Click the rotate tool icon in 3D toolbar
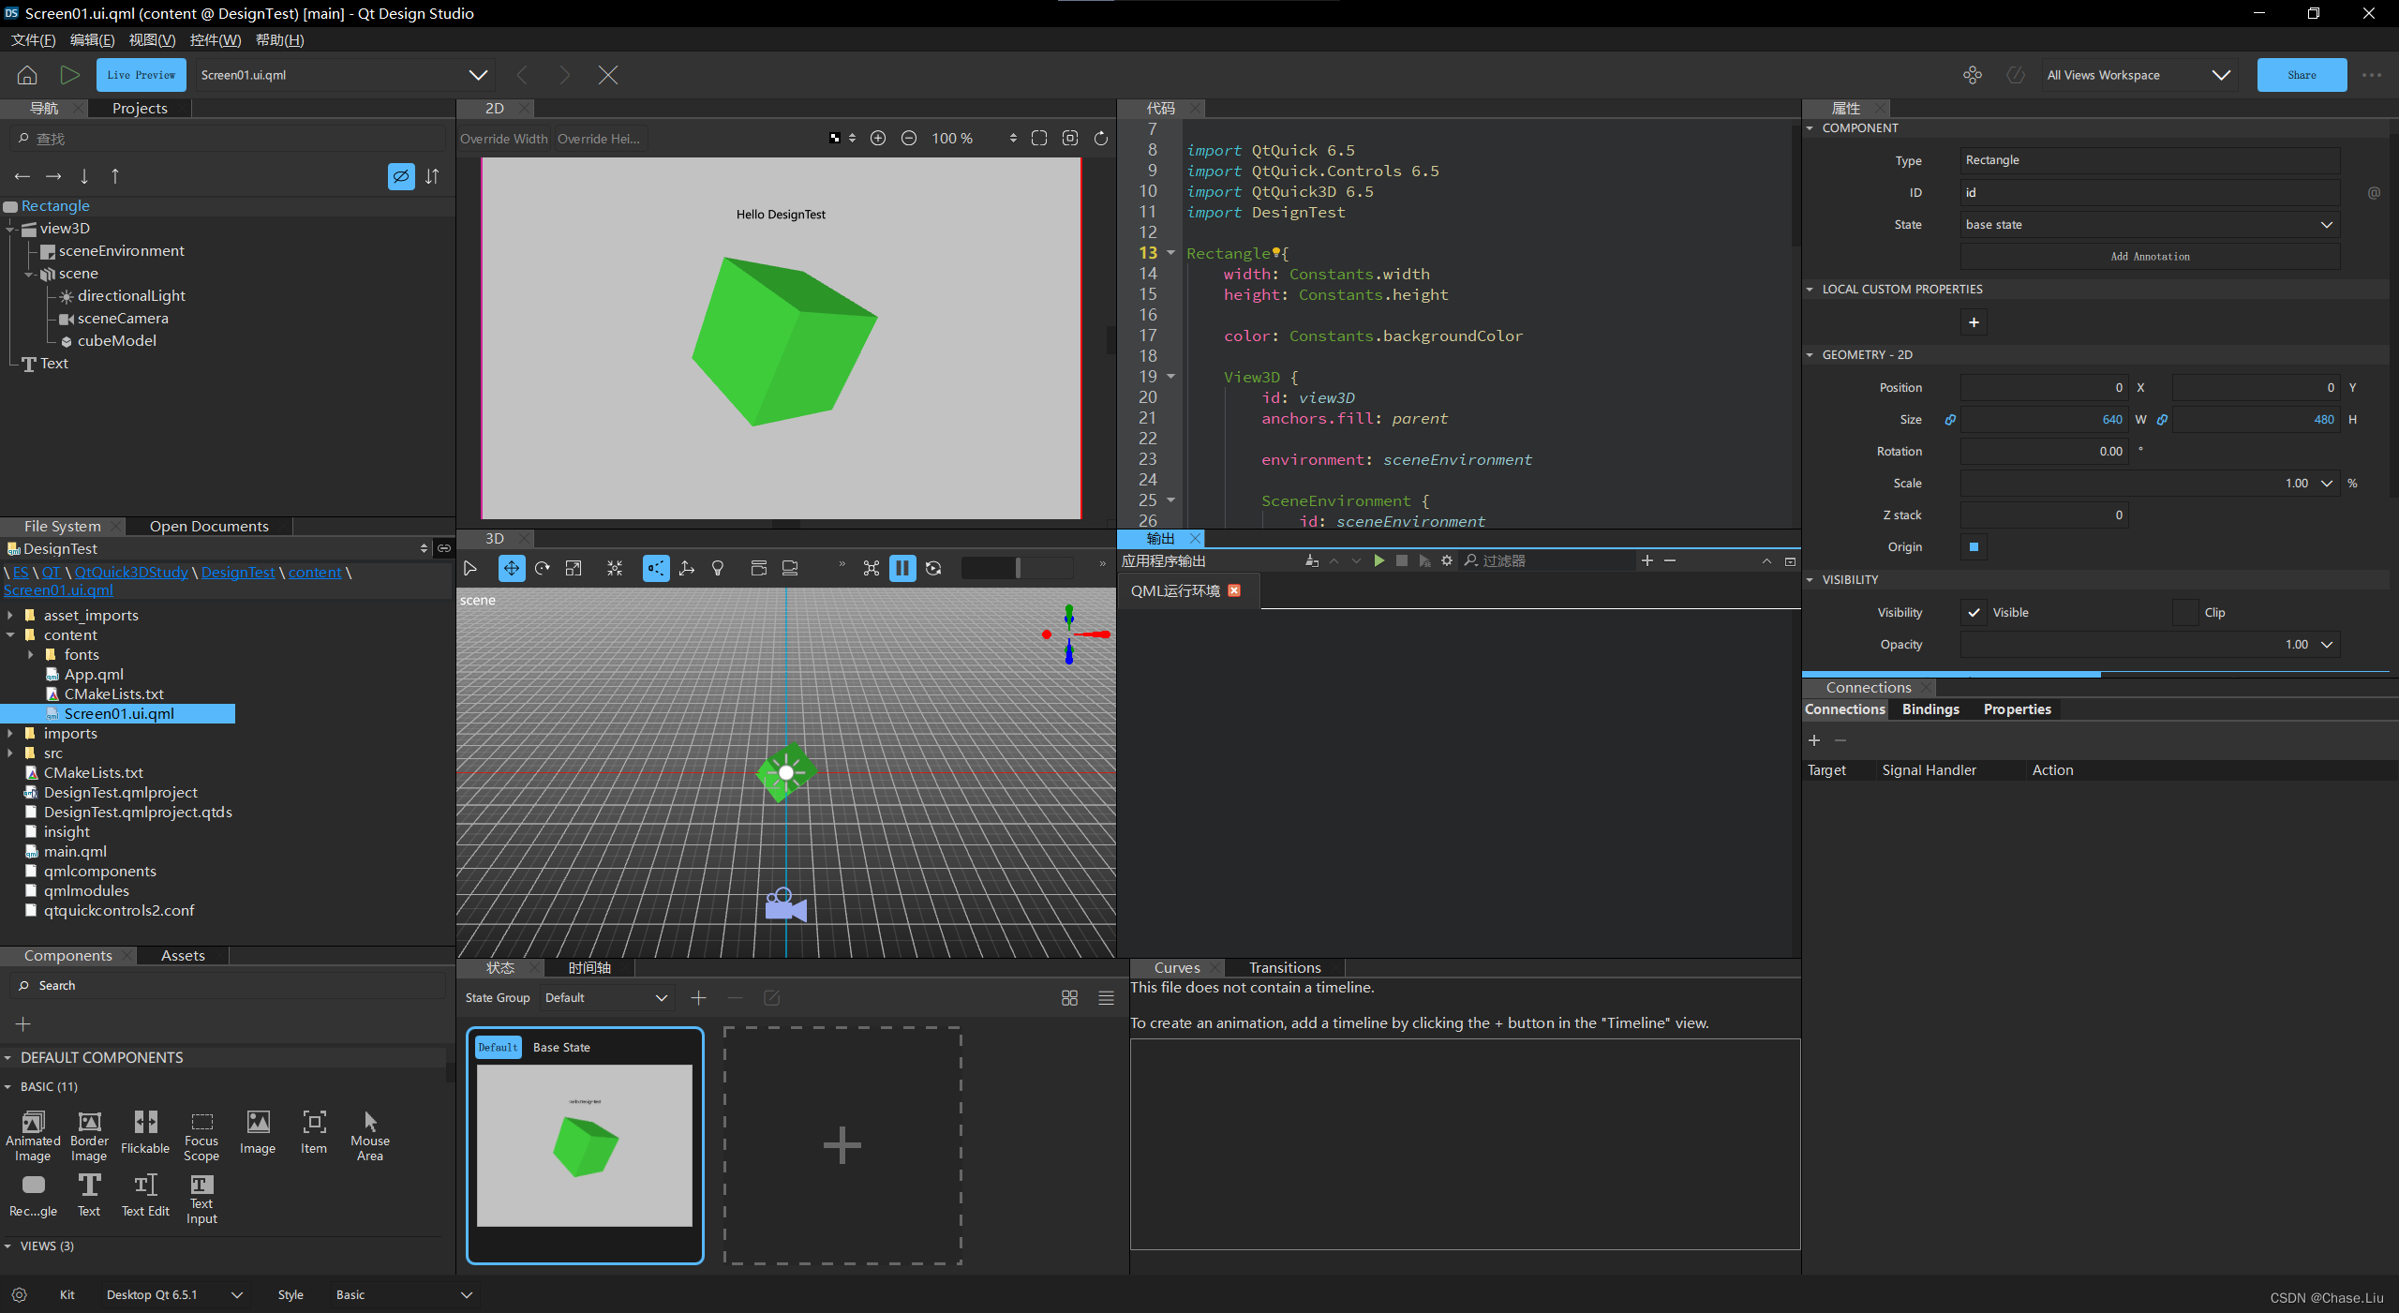Image resolution: width=2399 pixels, height=1313 pixels. (x=542, y=568)
